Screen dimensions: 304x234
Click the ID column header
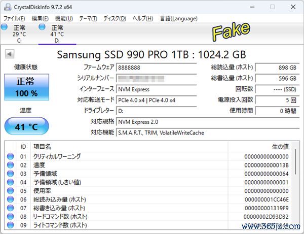coord(23,147)
